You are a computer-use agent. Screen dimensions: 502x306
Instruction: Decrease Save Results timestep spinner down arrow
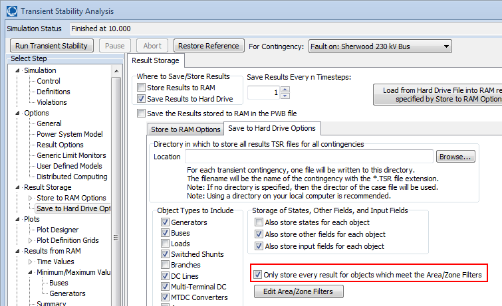[x=285, y=96]
